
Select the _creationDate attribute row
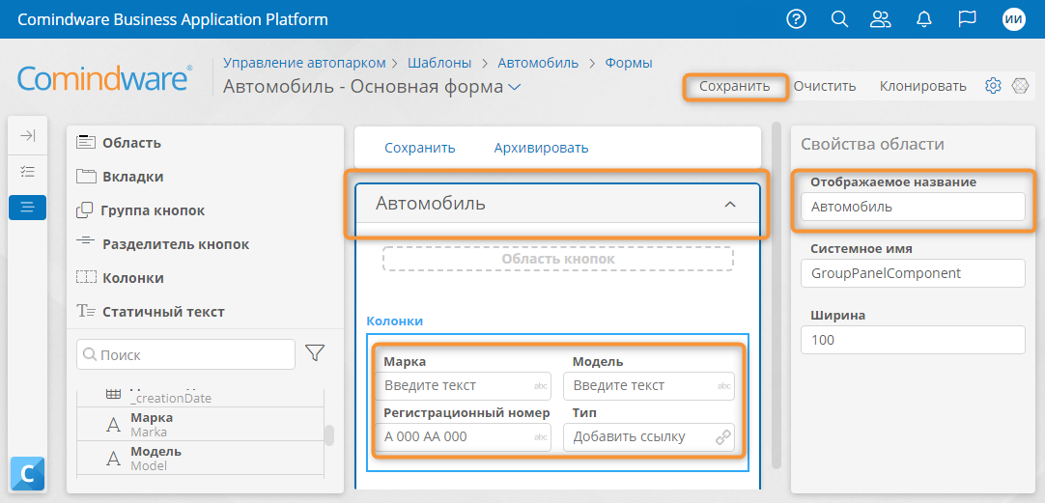[x=200, y=397]
